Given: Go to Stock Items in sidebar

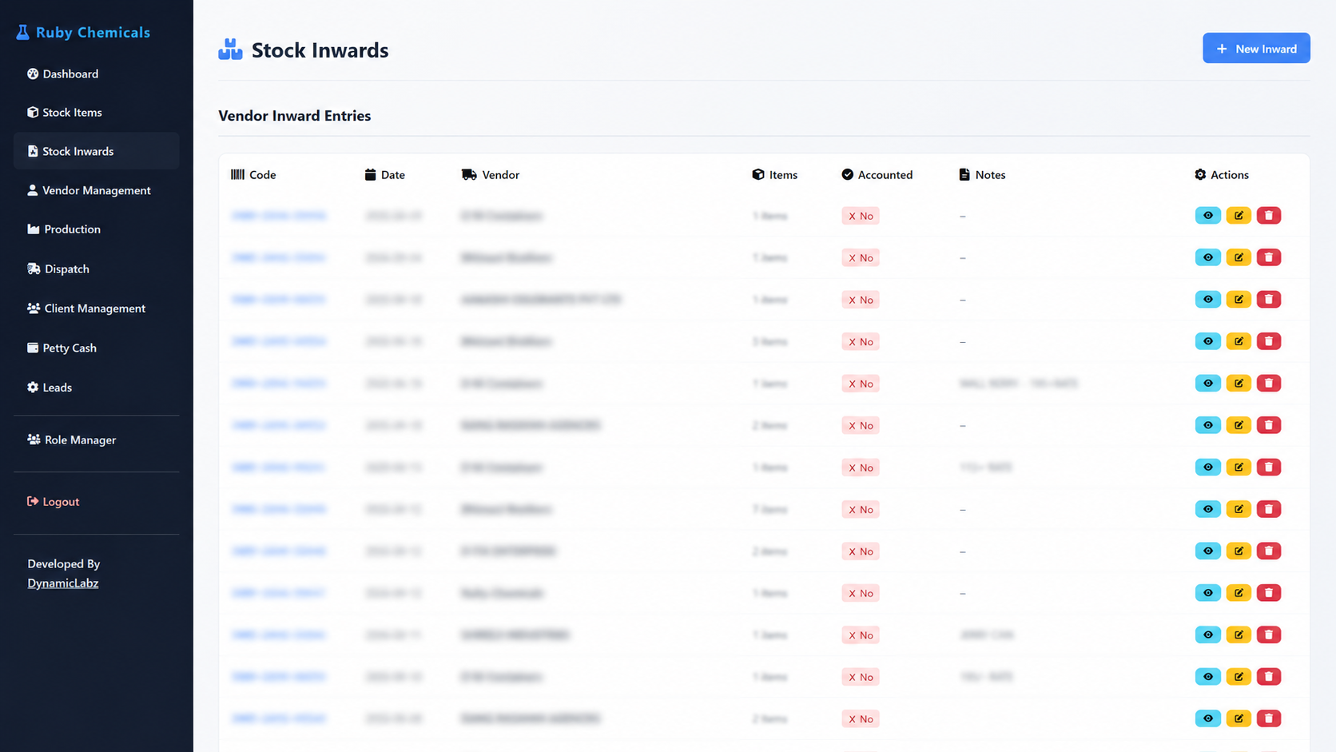Looking at the screenshot, I should point(64,112).
